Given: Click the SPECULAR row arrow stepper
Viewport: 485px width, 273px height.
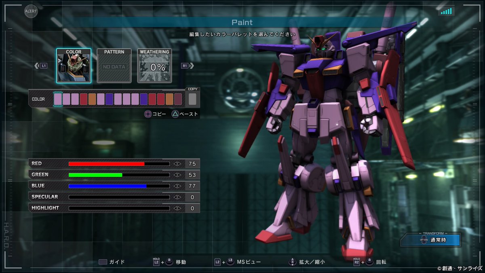Looking at the screenshot, I should [x=177, y=197].
